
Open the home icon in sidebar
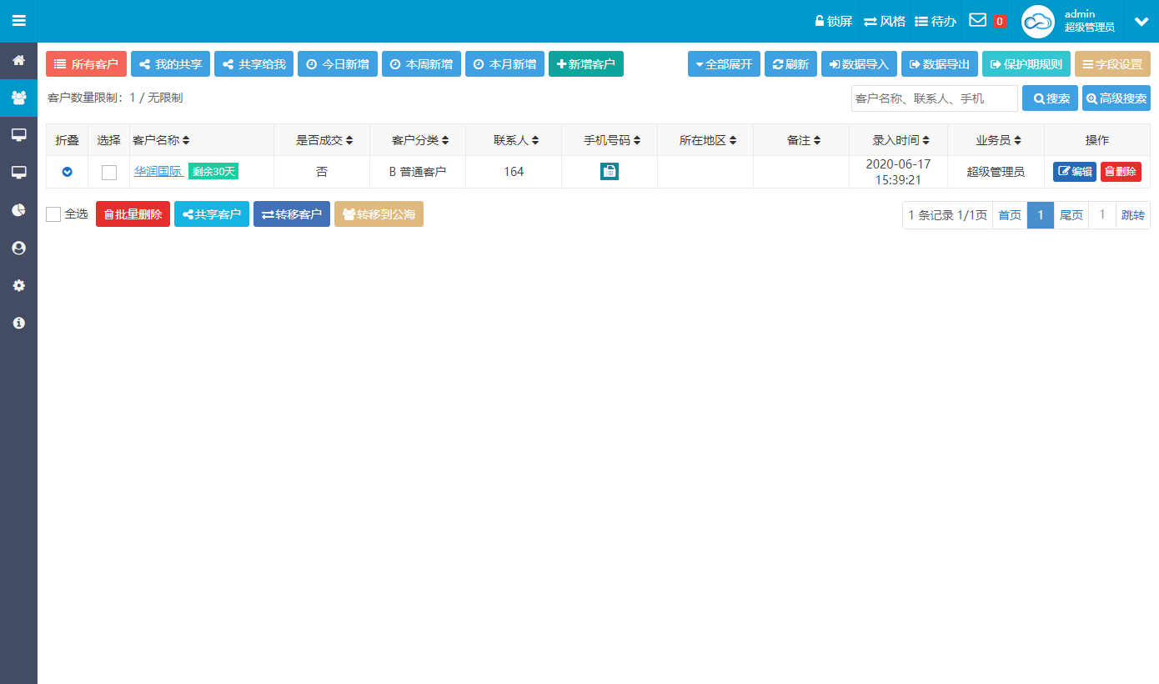tap(18, 61)
